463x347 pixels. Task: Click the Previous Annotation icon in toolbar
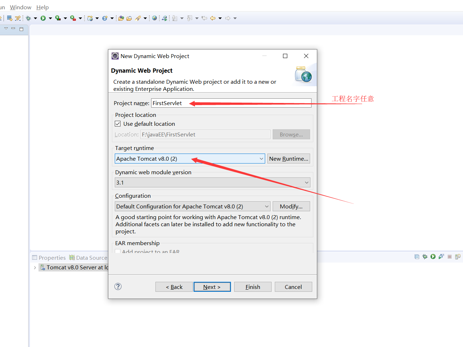[190, 18]
